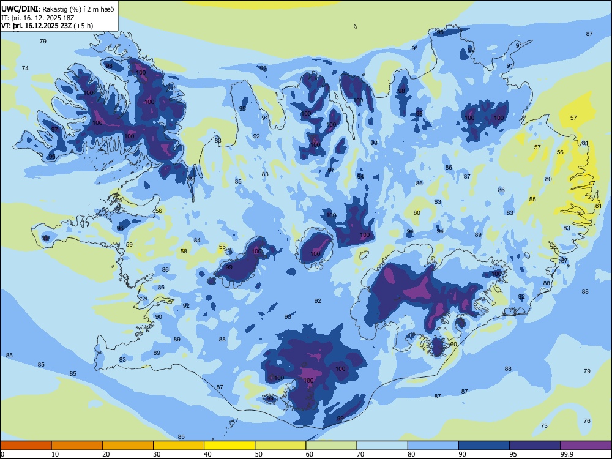Image resolution: width=612 pixels, height=459 pixels.
Task: Select the 'Rakastig (%) í 2 m hæð' label
Action: (78, 9)
